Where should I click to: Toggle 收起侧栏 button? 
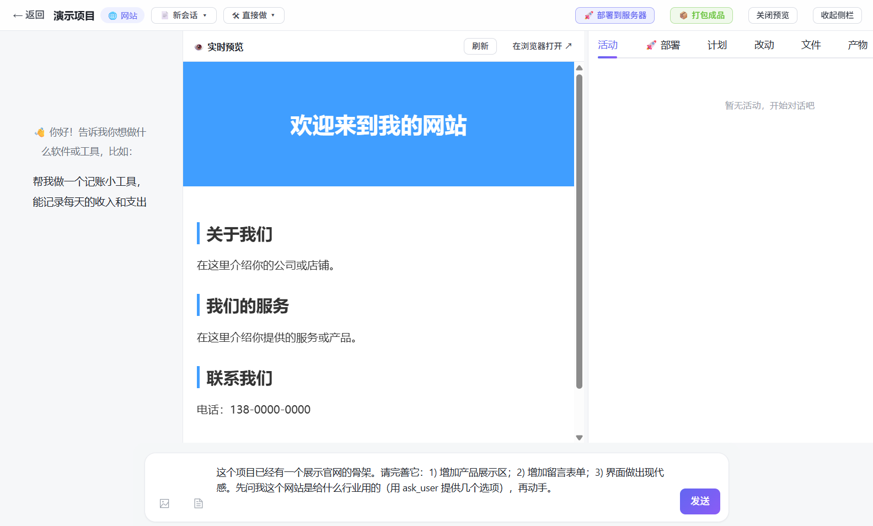point(837,15)
